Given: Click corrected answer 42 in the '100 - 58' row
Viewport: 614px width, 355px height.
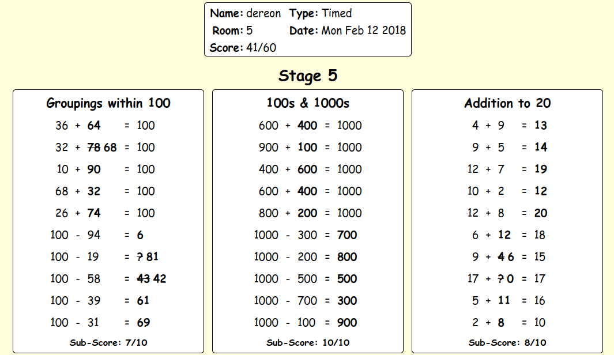Looking at the screenshot, I should [160, 279].
